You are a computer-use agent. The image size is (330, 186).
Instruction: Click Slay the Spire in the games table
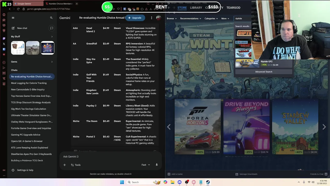[x=91, y=61]
